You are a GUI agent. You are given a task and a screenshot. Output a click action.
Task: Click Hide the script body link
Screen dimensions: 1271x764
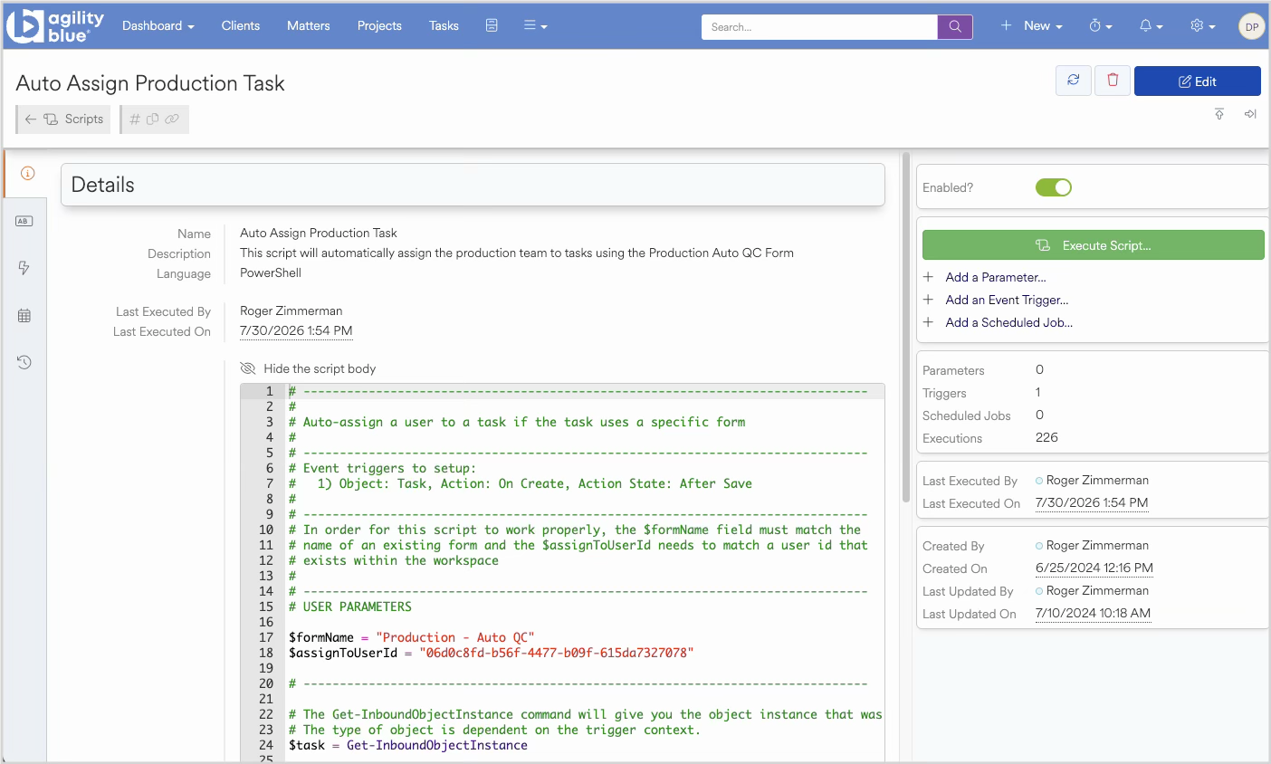(320, 368)
